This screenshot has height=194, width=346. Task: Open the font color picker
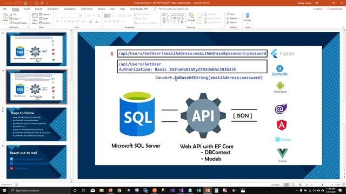[97, 22]
